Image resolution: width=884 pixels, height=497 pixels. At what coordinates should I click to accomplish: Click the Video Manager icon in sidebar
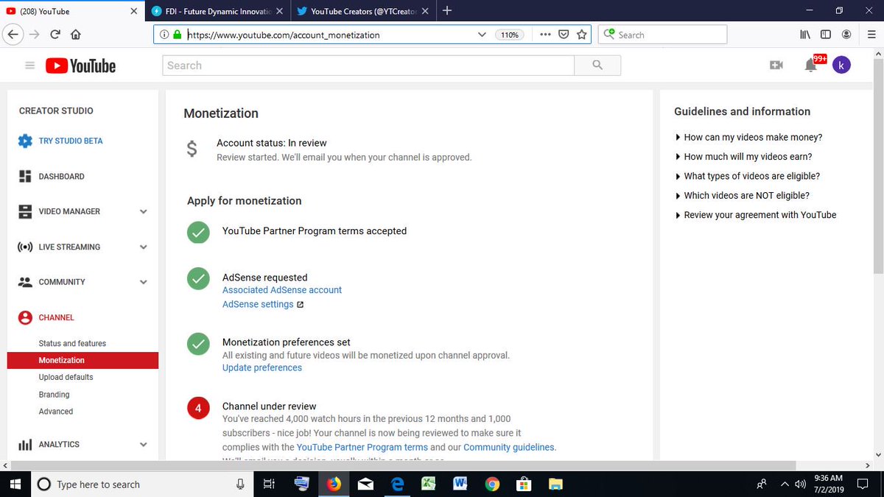25,211
